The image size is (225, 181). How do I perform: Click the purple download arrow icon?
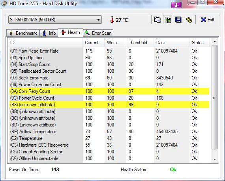tap(176, 5)
